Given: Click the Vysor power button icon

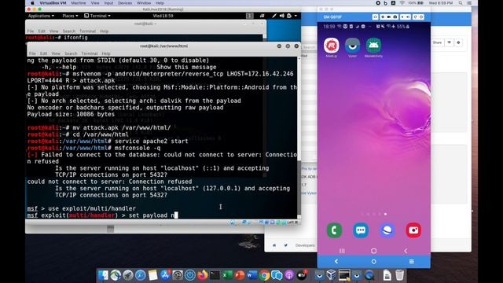Looking at the screenshot, I should (421, 17).
